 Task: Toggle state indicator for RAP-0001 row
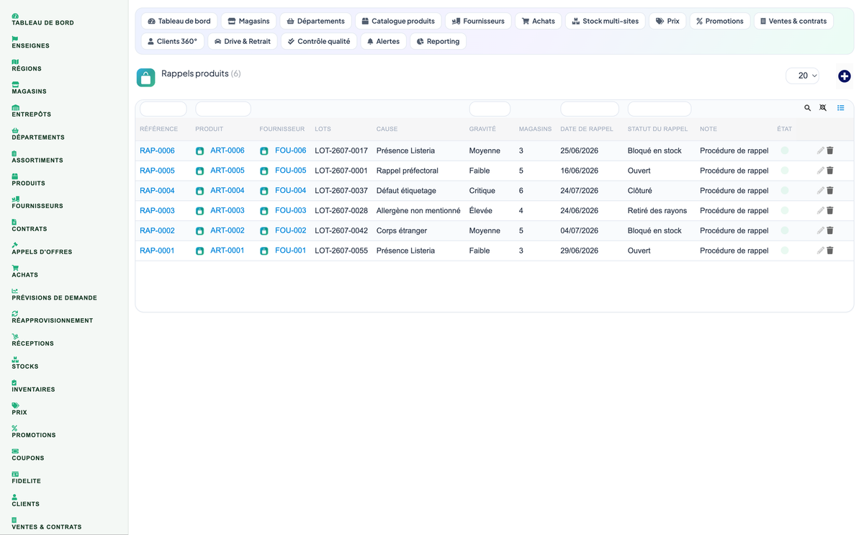[785, 251]
